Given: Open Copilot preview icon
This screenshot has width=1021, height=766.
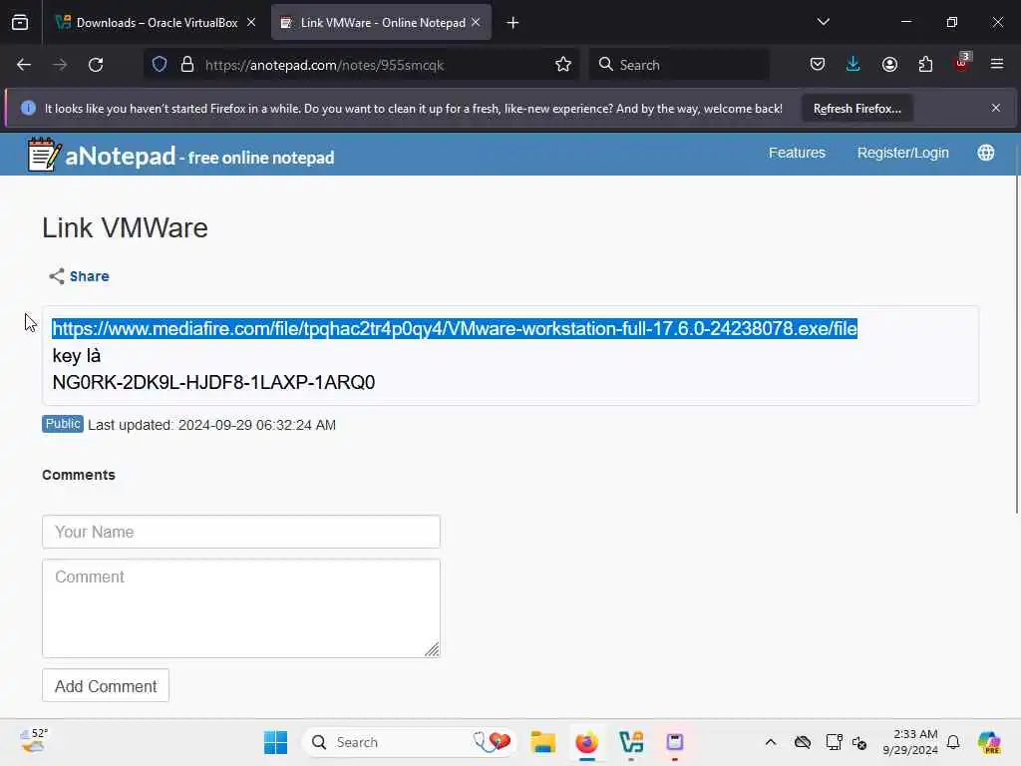Looking at the screenshot, I should [989, 742].
